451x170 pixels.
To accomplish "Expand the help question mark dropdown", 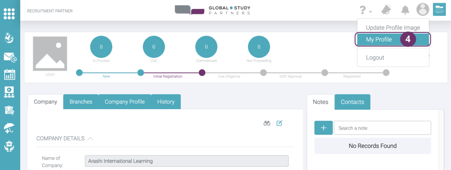I will pyautogui.click(x=365, y=11).
